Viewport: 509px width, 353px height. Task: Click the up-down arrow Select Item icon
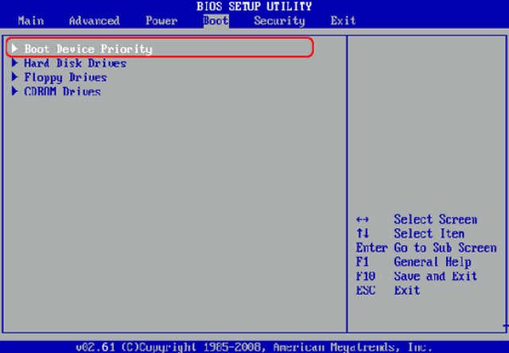click(363, 234)
